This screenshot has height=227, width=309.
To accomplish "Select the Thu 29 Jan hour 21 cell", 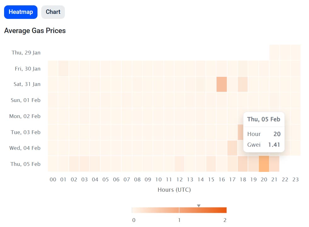I will point(274,52).
